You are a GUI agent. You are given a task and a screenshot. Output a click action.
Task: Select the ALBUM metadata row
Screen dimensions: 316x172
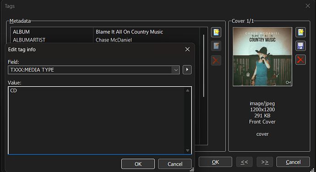pyautogui.click(x=105, y=32)
